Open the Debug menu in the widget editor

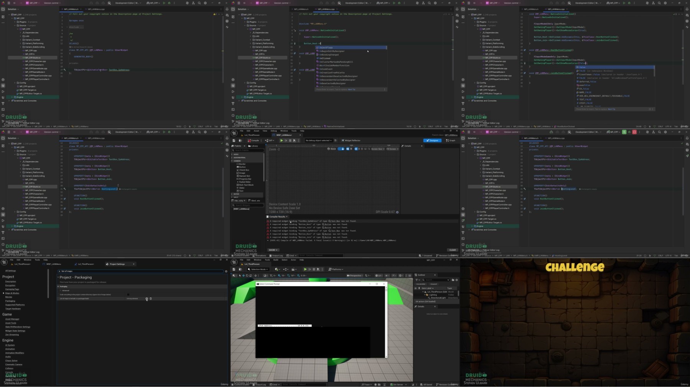274,131
